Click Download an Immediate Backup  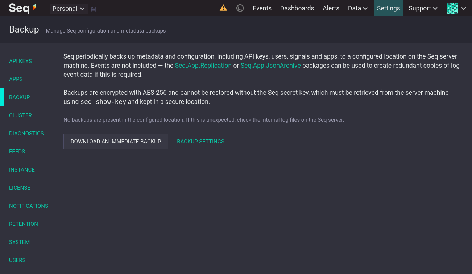tap(116, 142)
